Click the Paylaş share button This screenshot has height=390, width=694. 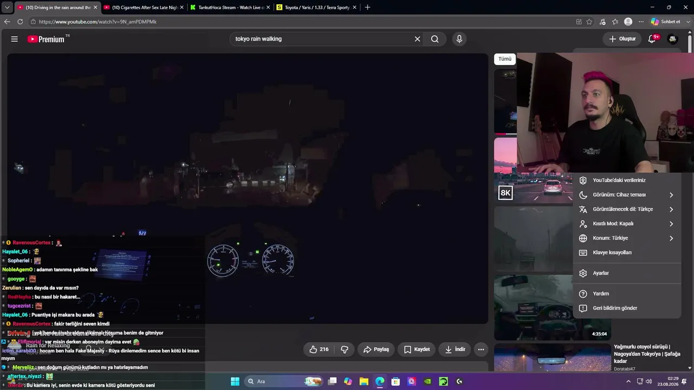pos(376,349)
